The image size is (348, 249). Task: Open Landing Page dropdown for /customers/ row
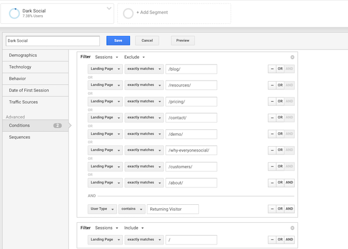105,167
